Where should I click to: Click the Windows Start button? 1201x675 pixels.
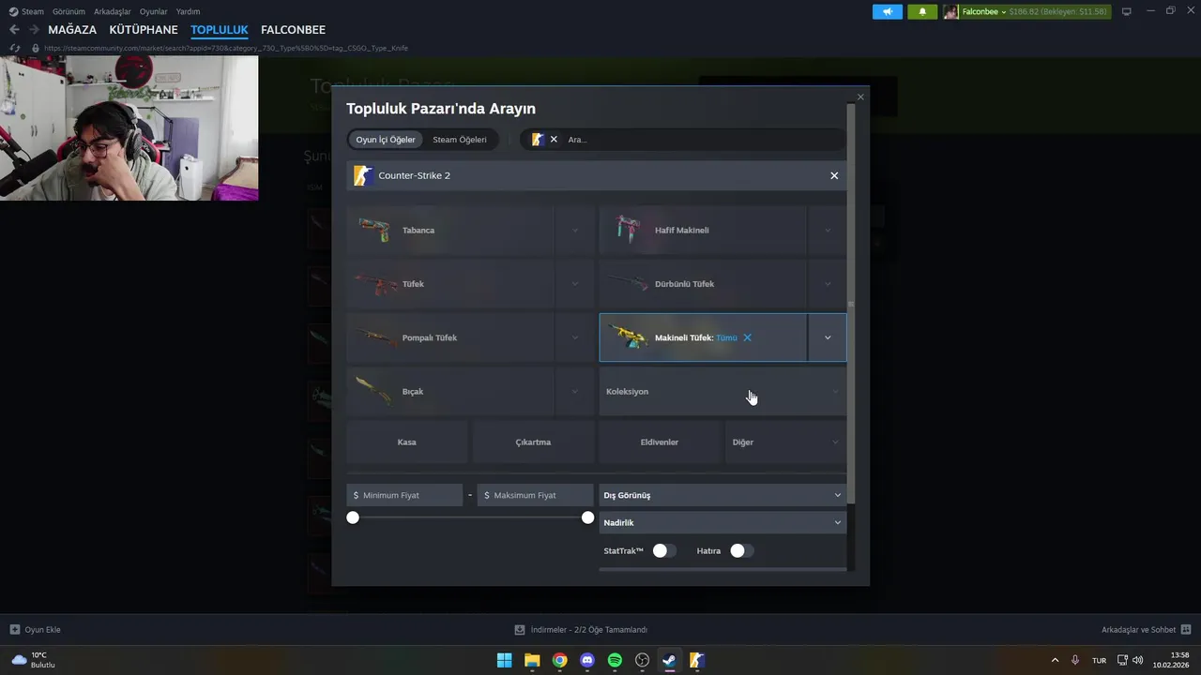pyautogui.click(x=504, y=660)
